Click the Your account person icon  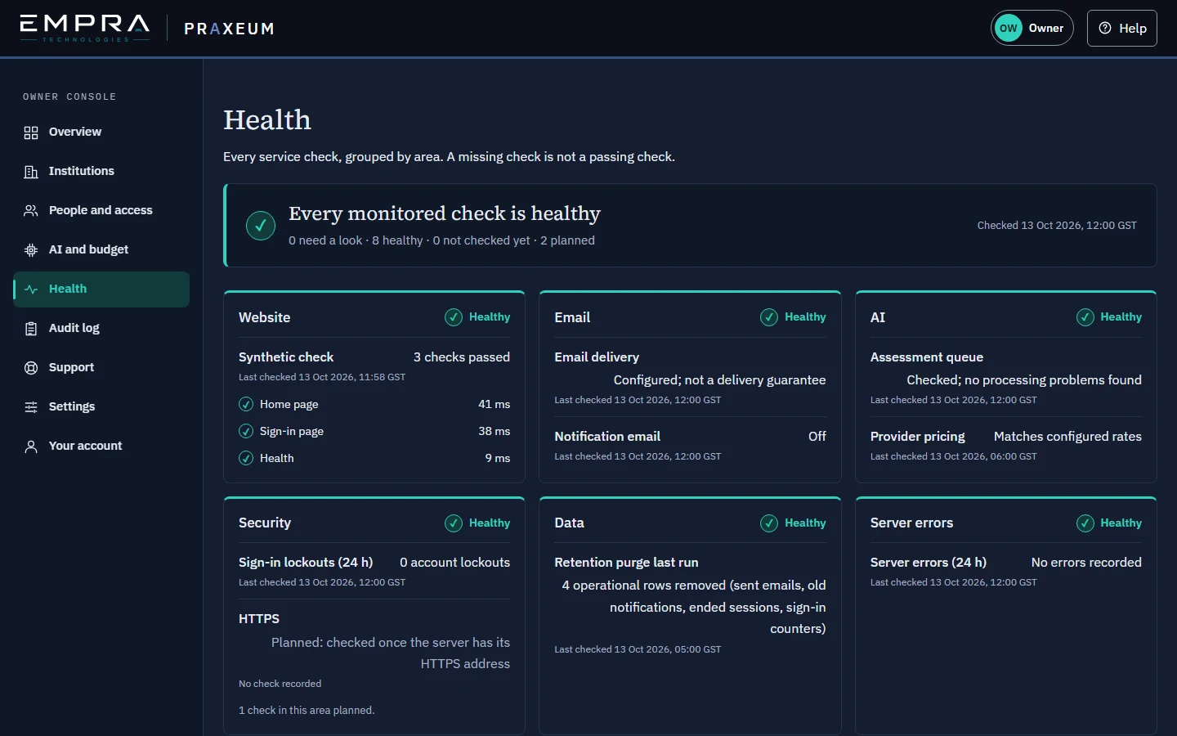31,447
